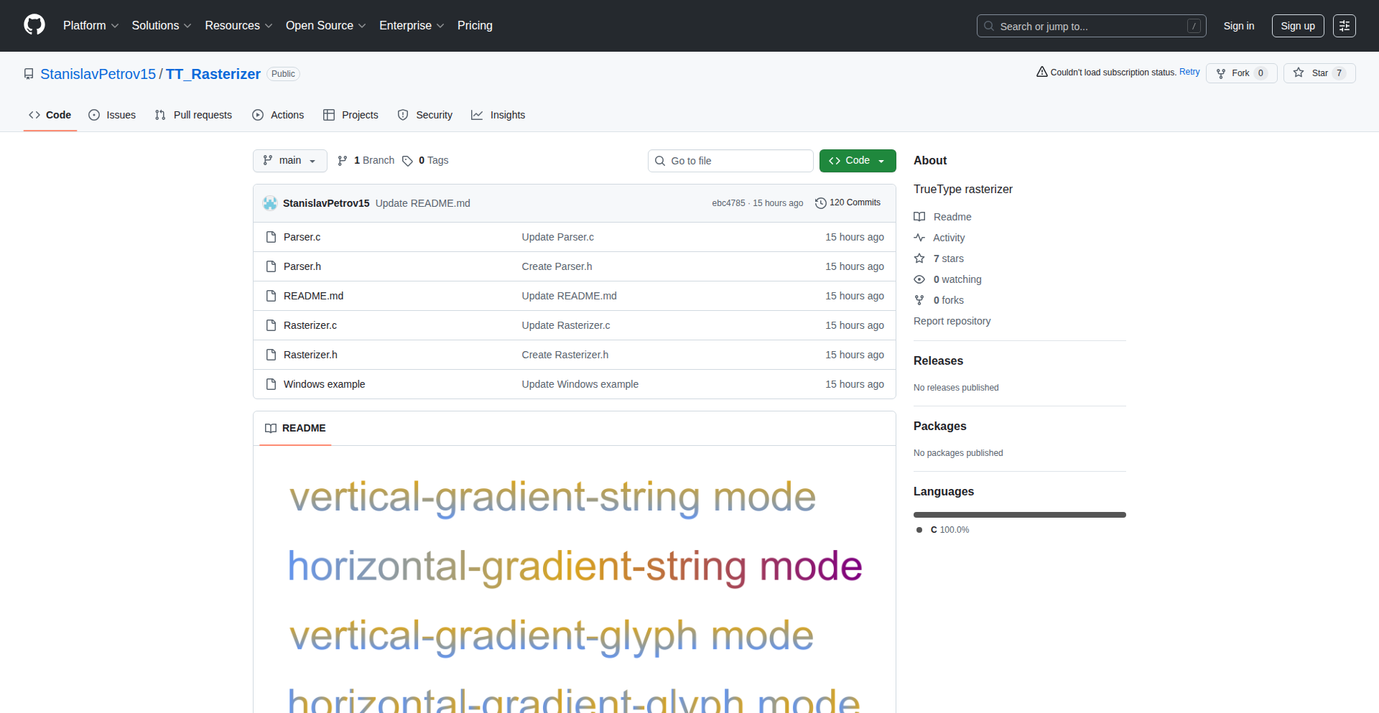The width and height of the screenshot is (1379, 713).
Task: Open the Open Source dropdown in the navbar
Action: coord(325,25)
